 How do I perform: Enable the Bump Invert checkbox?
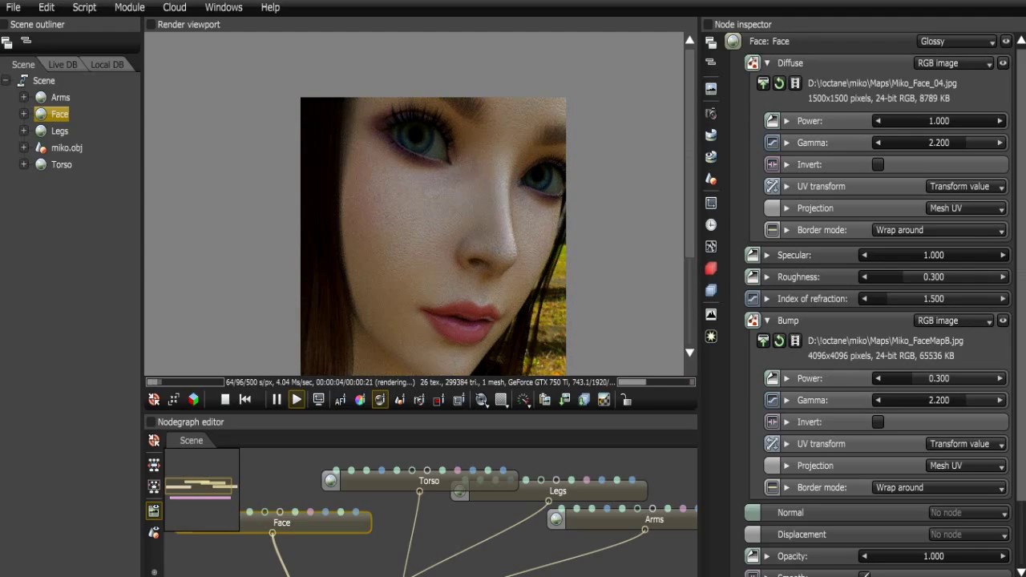tap(878, 422)
